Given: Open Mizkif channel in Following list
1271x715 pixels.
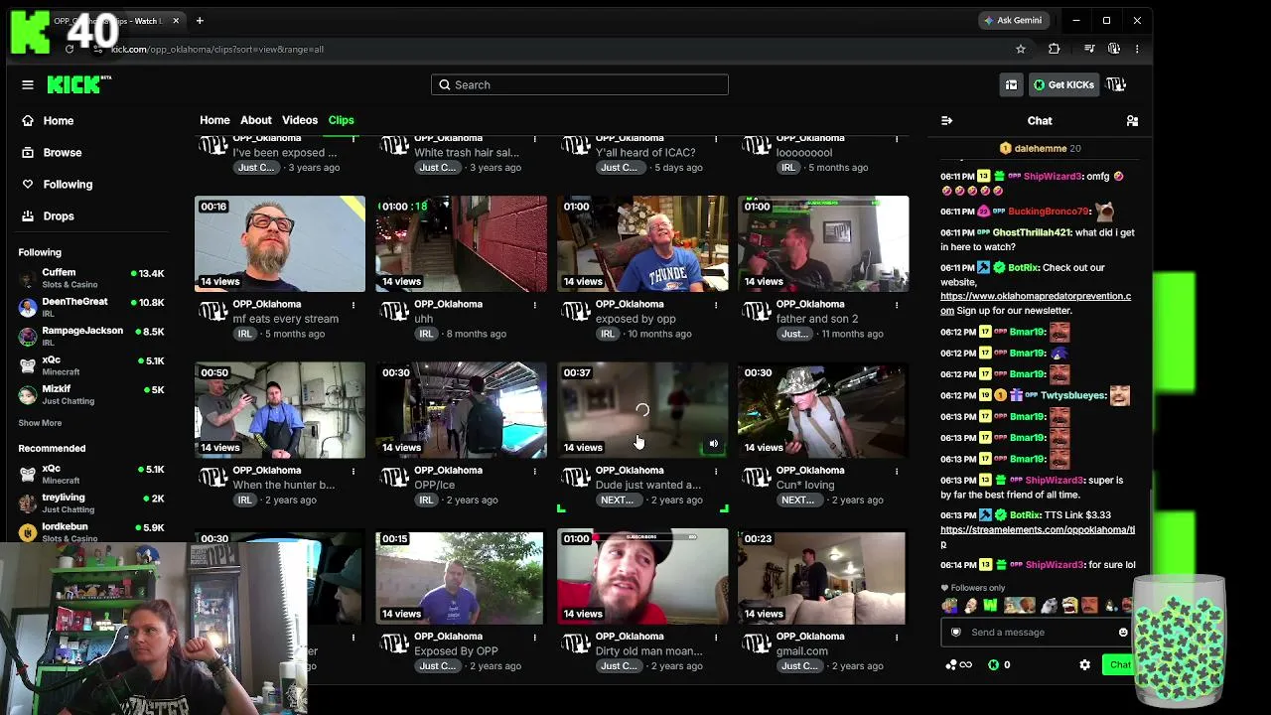Looking at the screenshot, I should click(x=91, y=394).
